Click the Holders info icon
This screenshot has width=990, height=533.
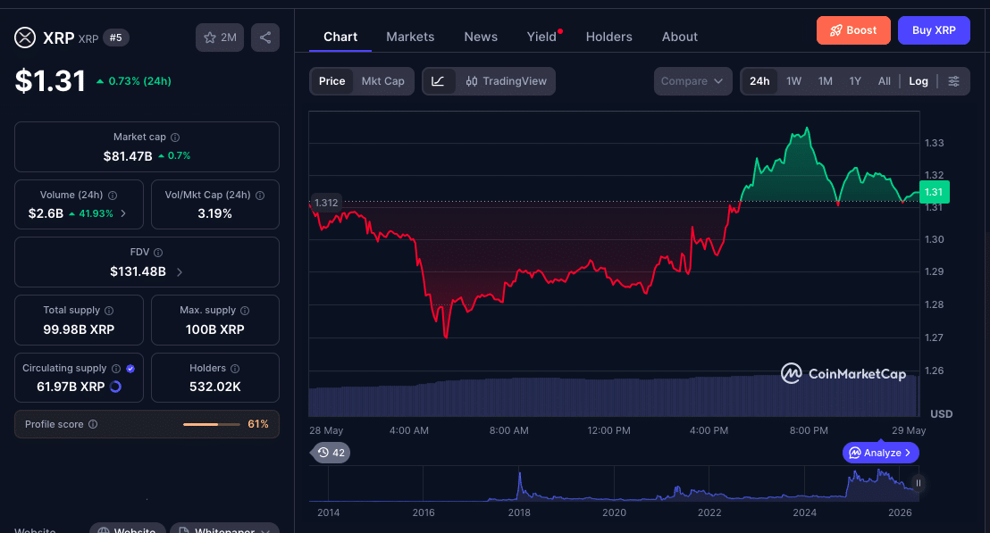click(x=235, y=369)
